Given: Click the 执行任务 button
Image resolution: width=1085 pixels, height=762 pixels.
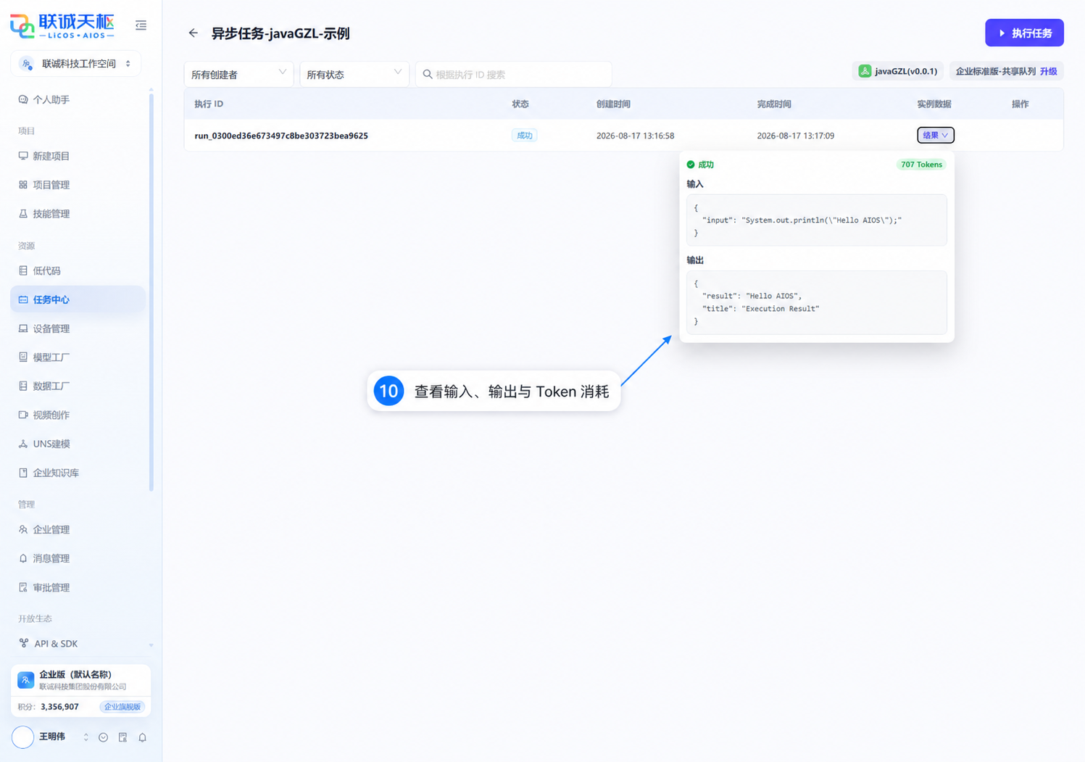Looking at the screenshot, I should (x=1024, y=33).
